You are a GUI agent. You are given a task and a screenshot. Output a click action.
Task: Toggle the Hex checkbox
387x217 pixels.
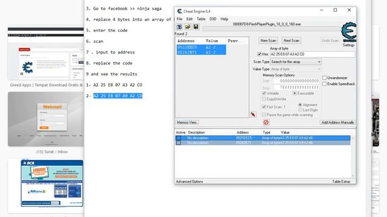tap(259, 54)
